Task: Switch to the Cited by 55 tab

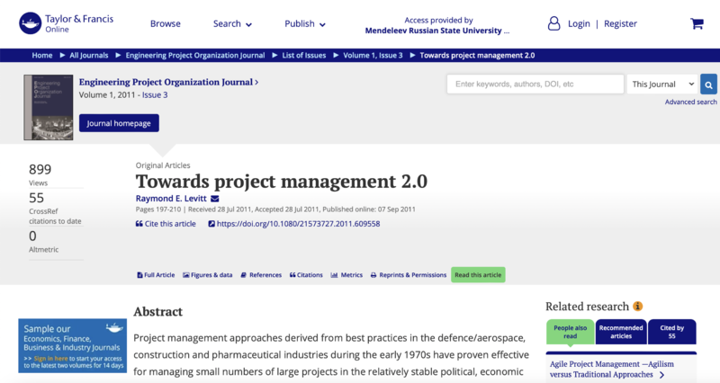Action: 671,332
